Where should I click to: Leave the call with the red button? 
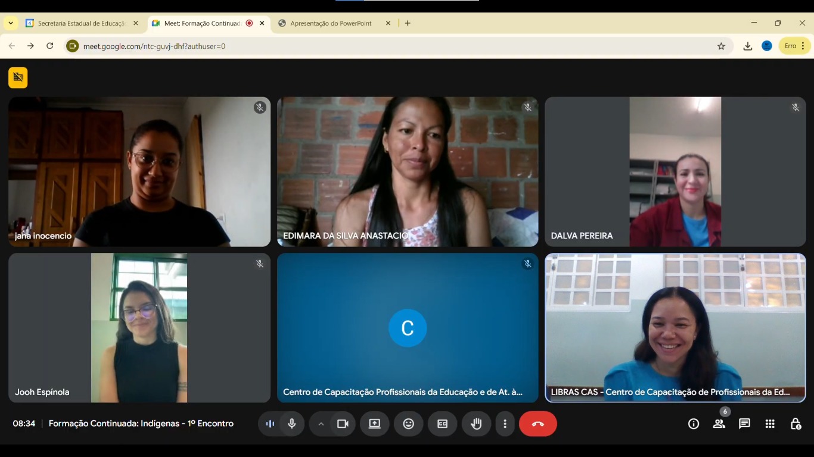click(x=538, y=424)
